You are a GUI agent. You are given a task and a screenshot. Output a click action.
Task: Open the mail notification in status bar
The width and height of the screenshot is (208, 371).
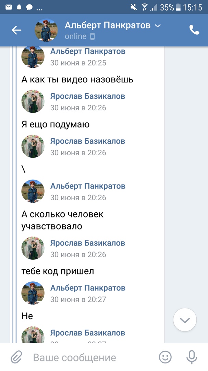[9, 7]
